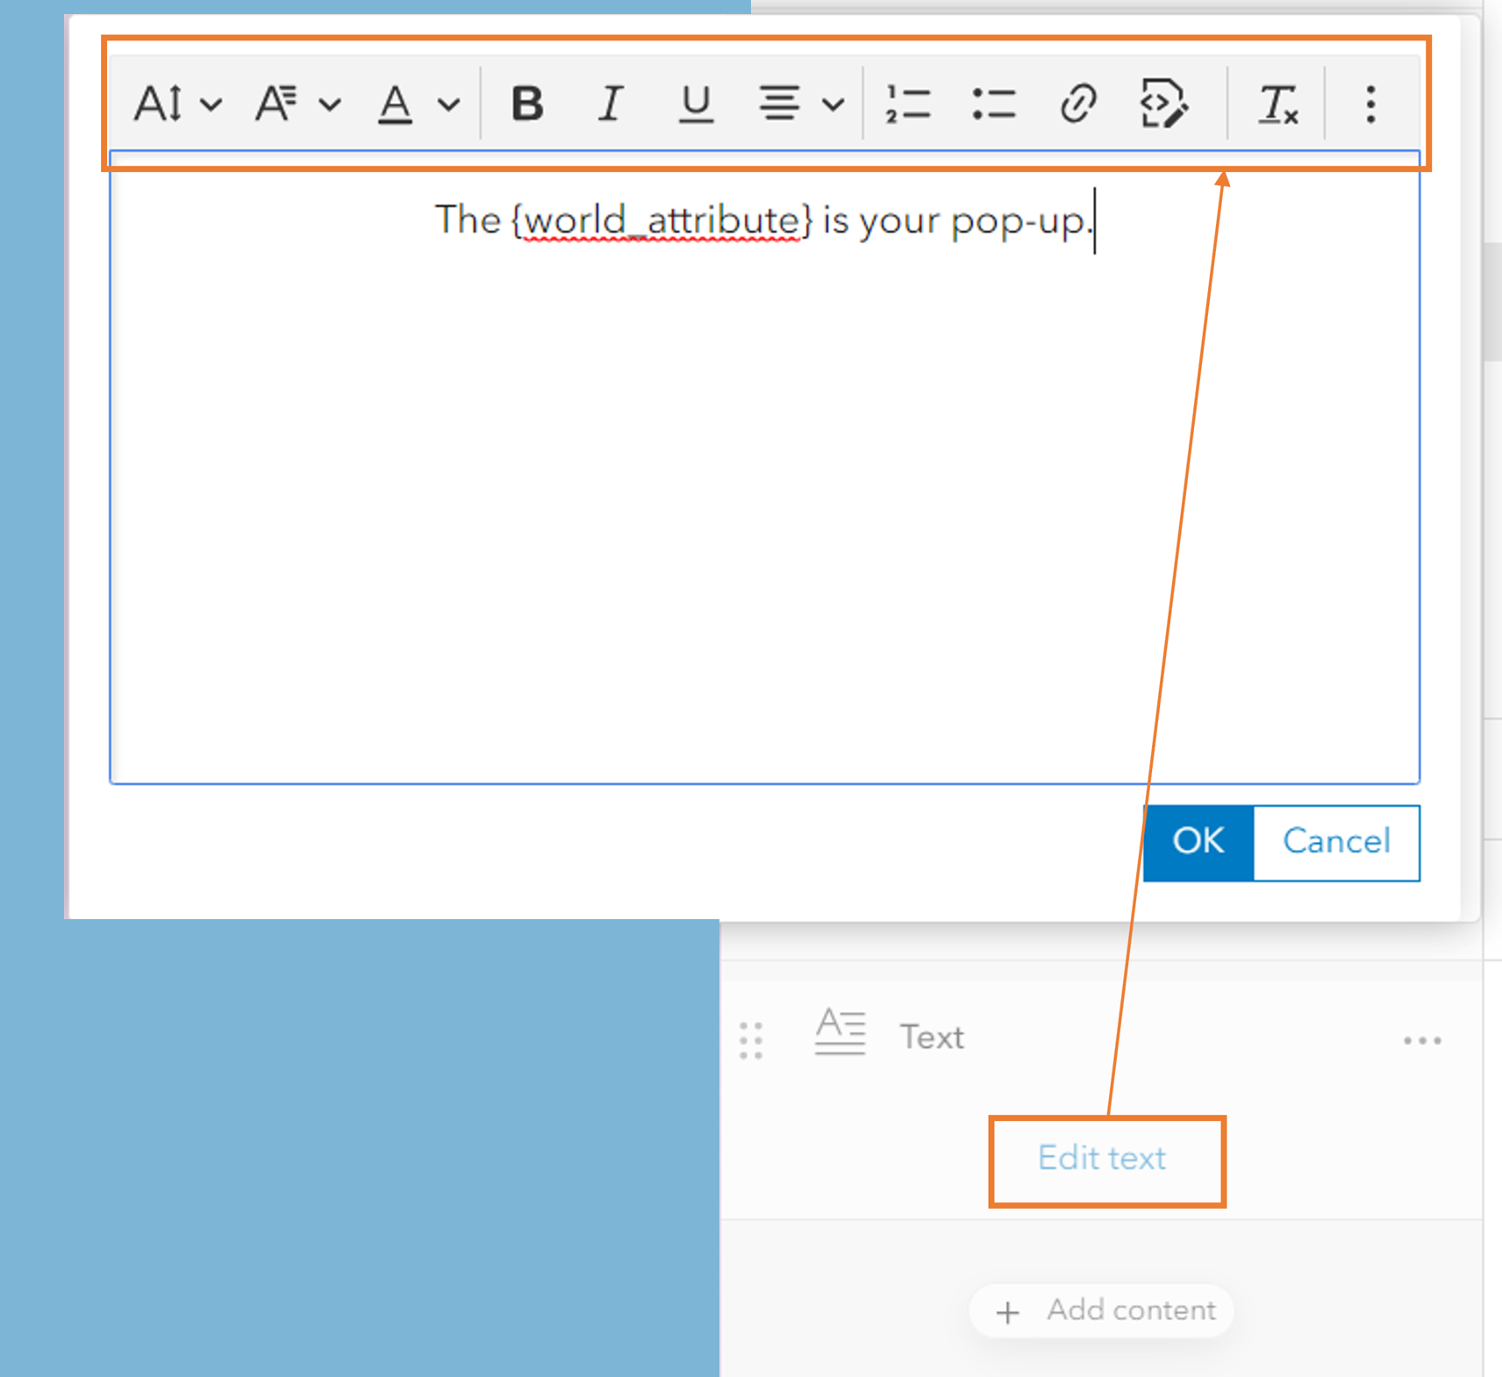Confirm with the OK button
The height and width of the screenshot is (1377, 1502).
click(x=1198, y=842)
